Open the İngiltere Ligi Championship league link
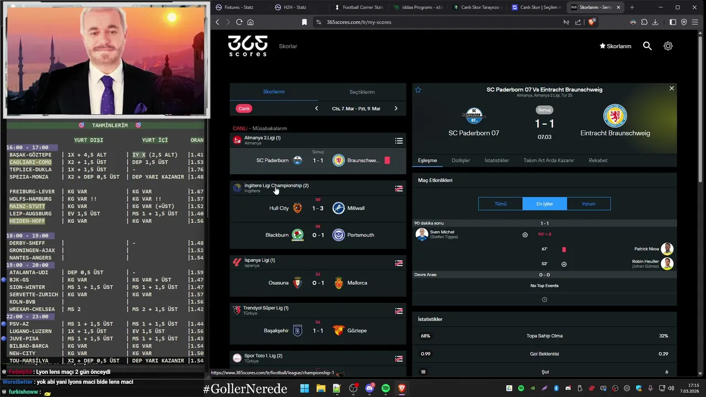Screen dimensions: 706x397 pyautogui.click(x=276, y=186)
